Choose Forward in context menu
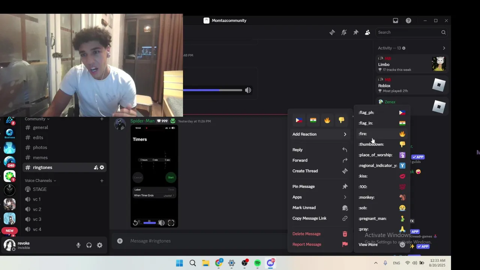 [320, 160]
